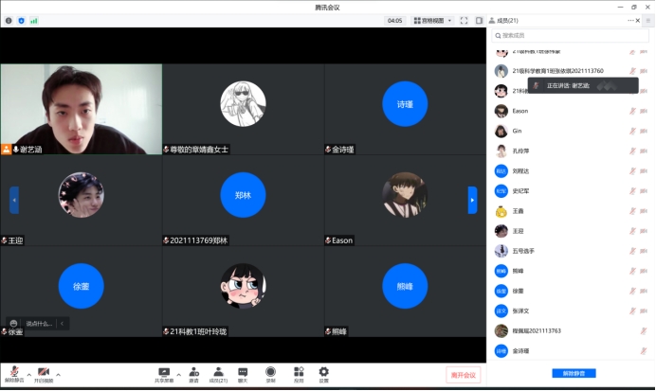Turn on video camera in toolbar
Image resolution: width=656 pixels, height=391 pixels.
click(x=44, y=372)
